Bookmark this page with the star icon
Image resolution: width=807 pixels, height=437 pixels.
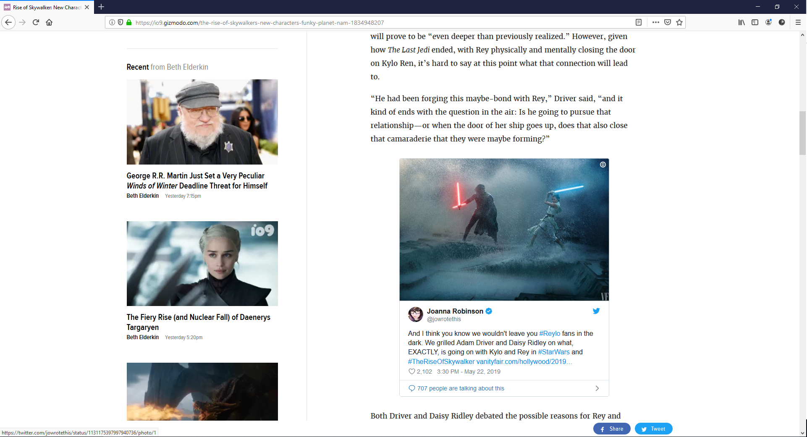pyautogui.click(x=679, y=22)
